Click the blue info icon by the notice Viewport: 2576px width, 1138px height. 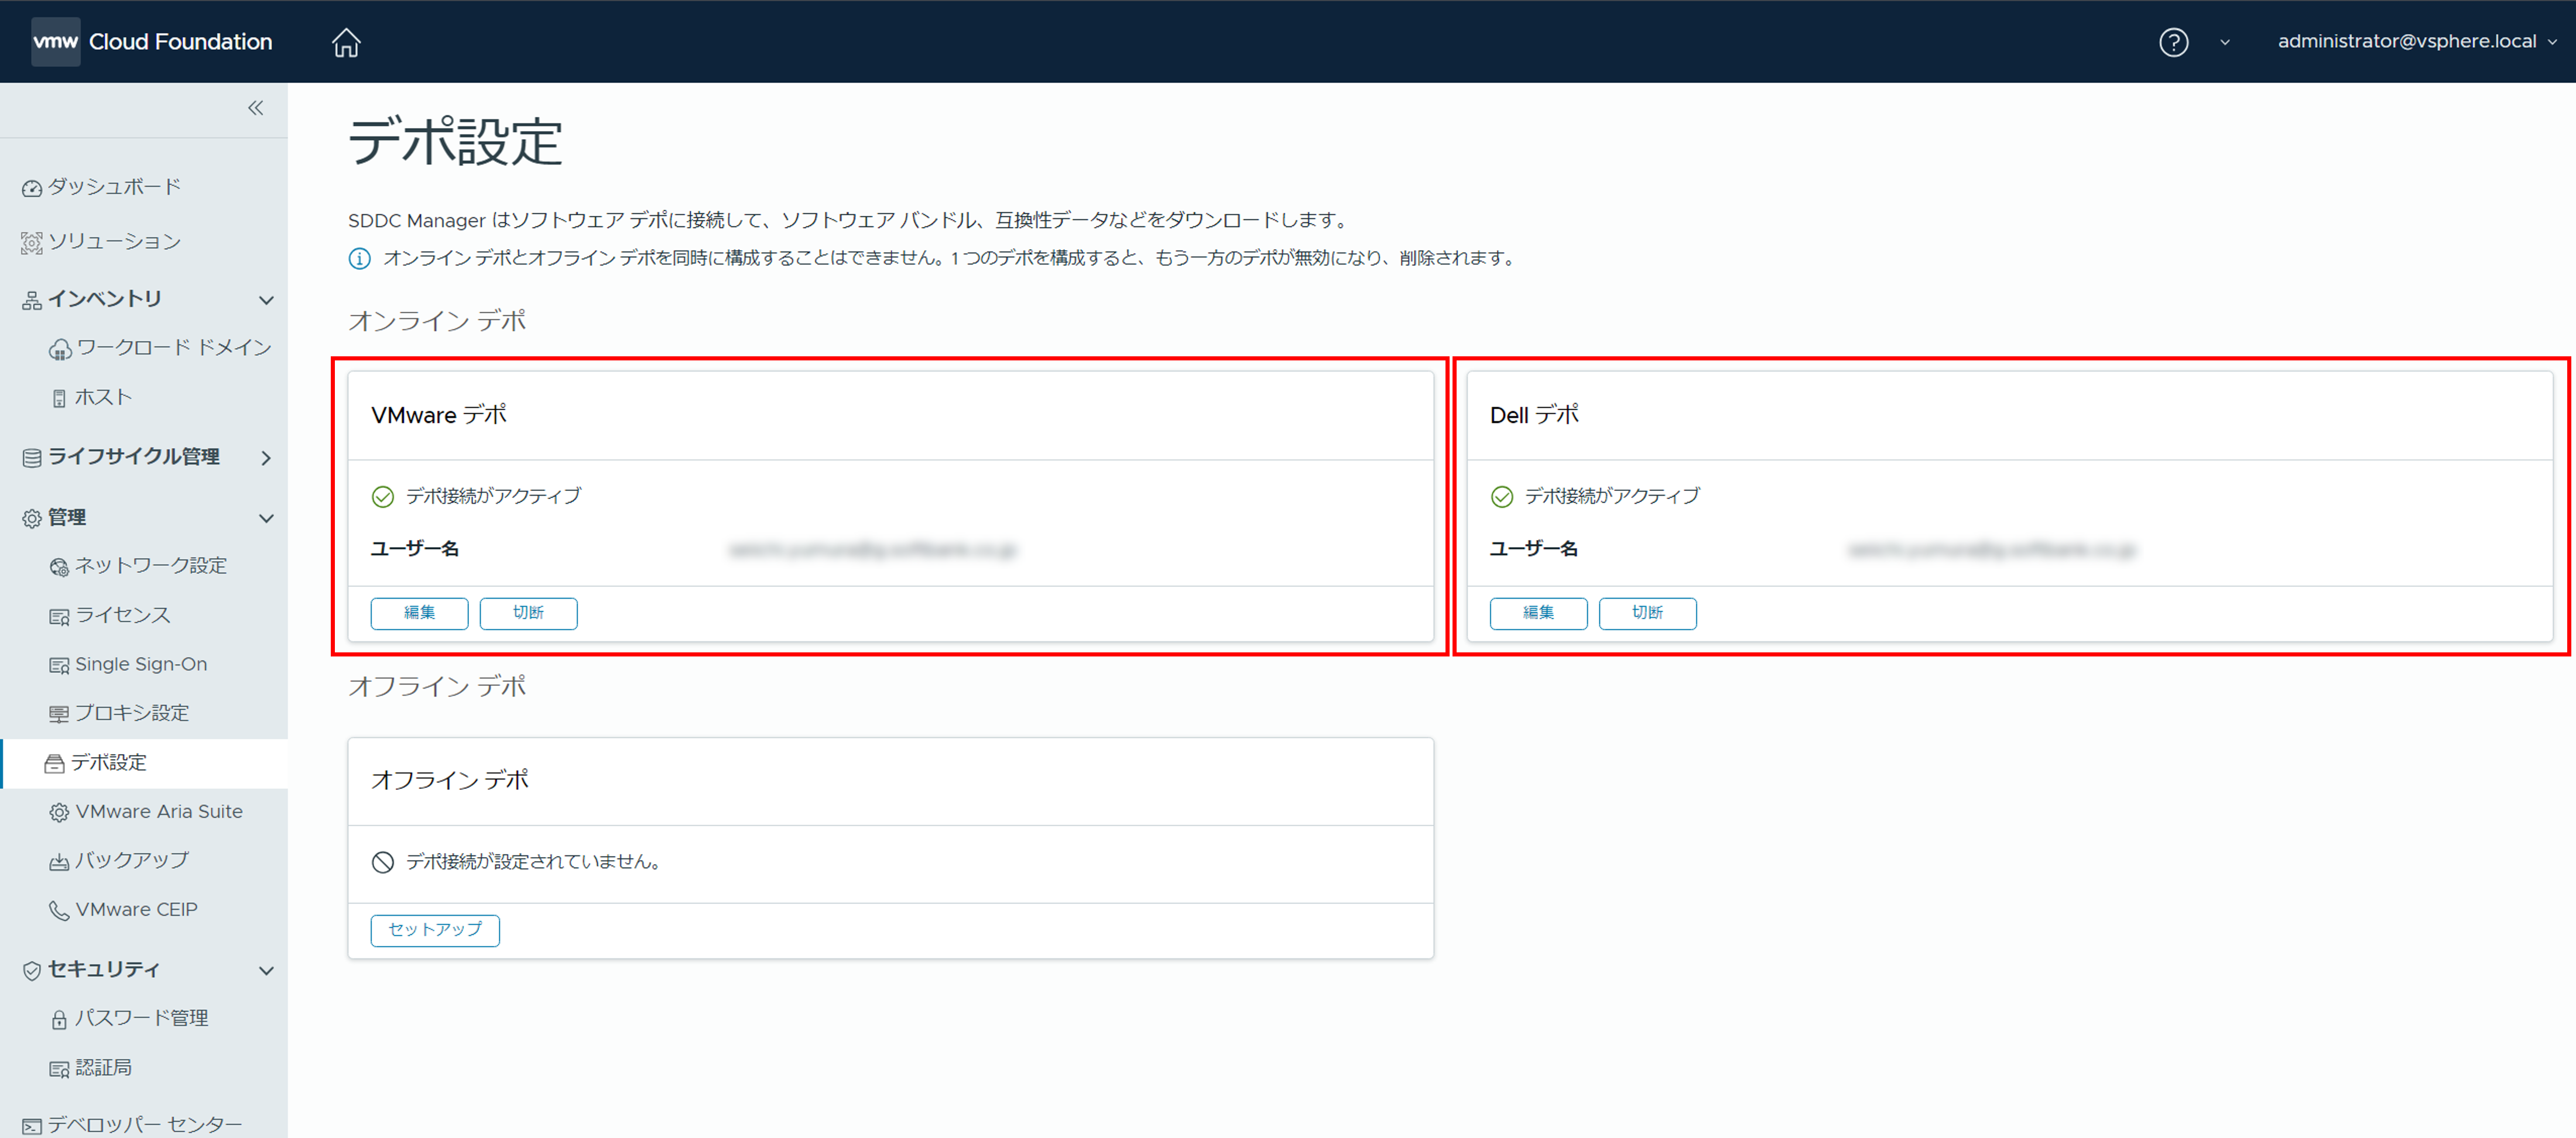(359, 259)
